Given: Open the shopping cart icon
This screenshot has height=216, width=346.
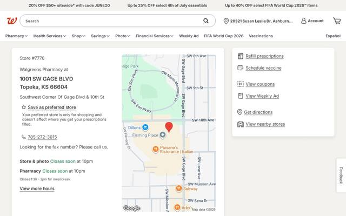Looking at the screenshot, I should 337,21.
